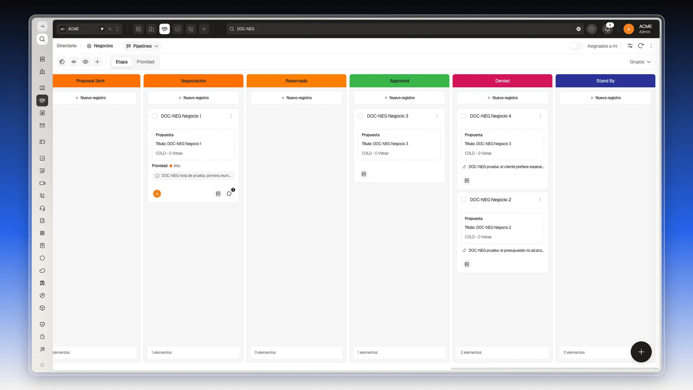The image size is (693, 390).
Task: Open the filter settings sliders icon
Action: [630, 46]
